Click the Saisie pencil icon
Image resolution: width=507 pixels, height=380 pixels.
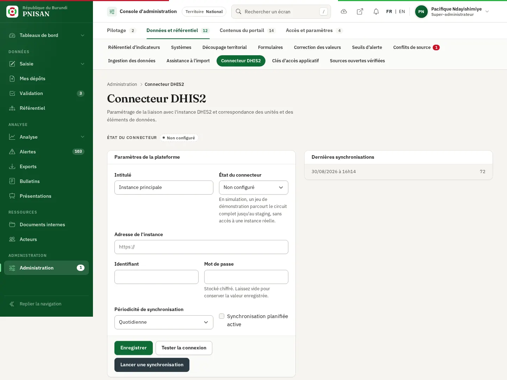pos(12,64)
